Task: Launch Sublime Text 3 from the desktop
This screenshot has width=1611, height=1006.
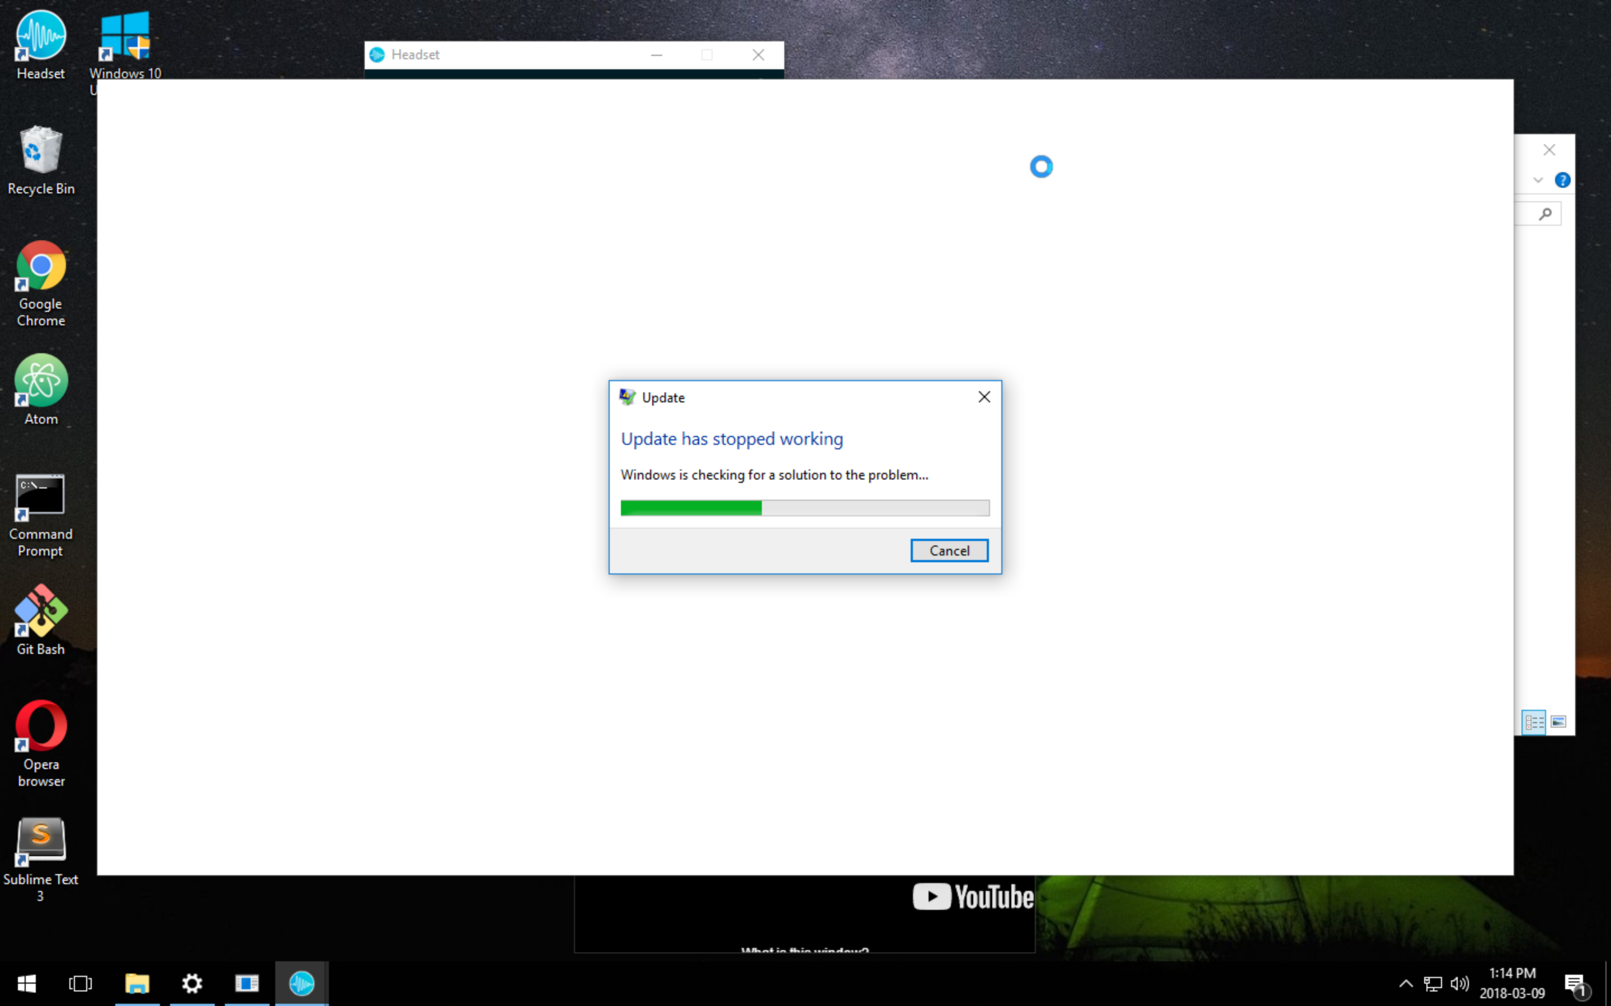Action: pyautogui.click(x=40, y=839)
